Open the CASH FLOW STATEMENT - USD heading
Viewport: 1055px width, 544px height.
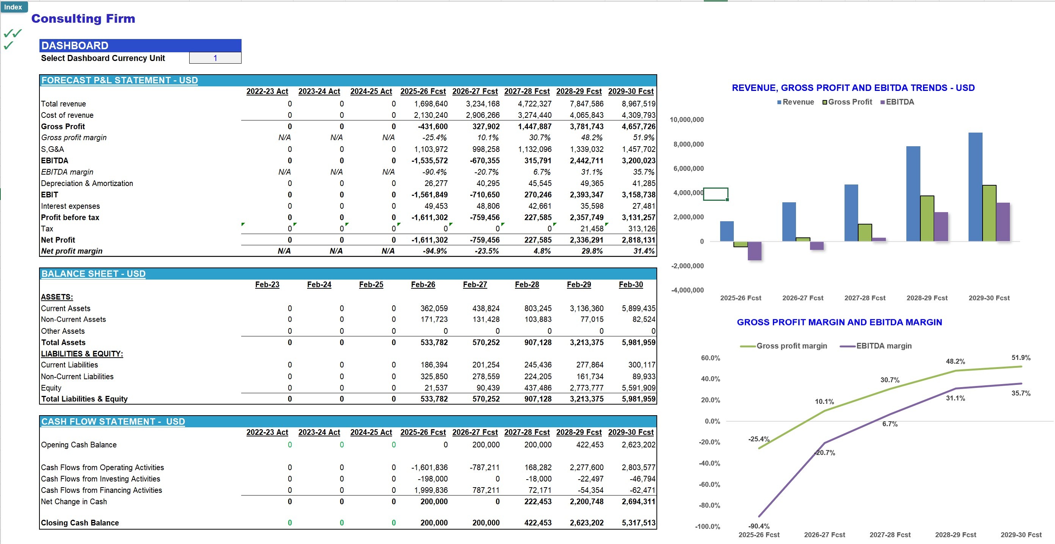click(113, 421)
